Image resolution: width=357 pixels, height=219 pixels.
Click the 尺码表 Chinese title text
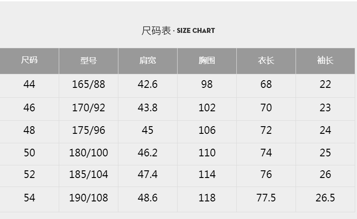click(x=156, y=31)
